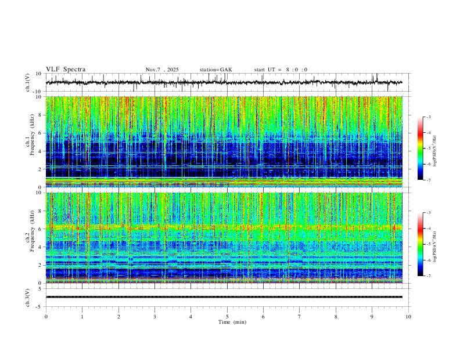Click the "VLF Spectra" plot title
Screen dimensions: 460x355
(x=66, y=70)
